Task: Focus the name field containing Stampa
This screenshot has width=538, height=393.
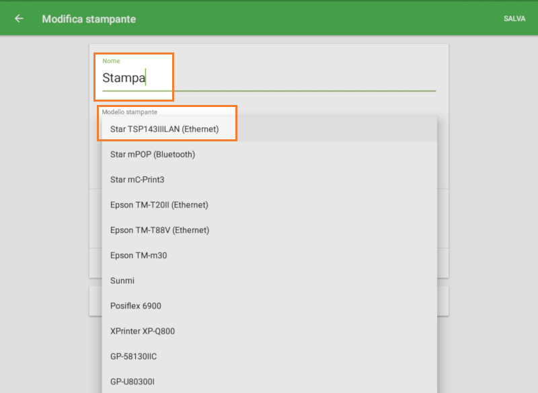Action: 269,78
